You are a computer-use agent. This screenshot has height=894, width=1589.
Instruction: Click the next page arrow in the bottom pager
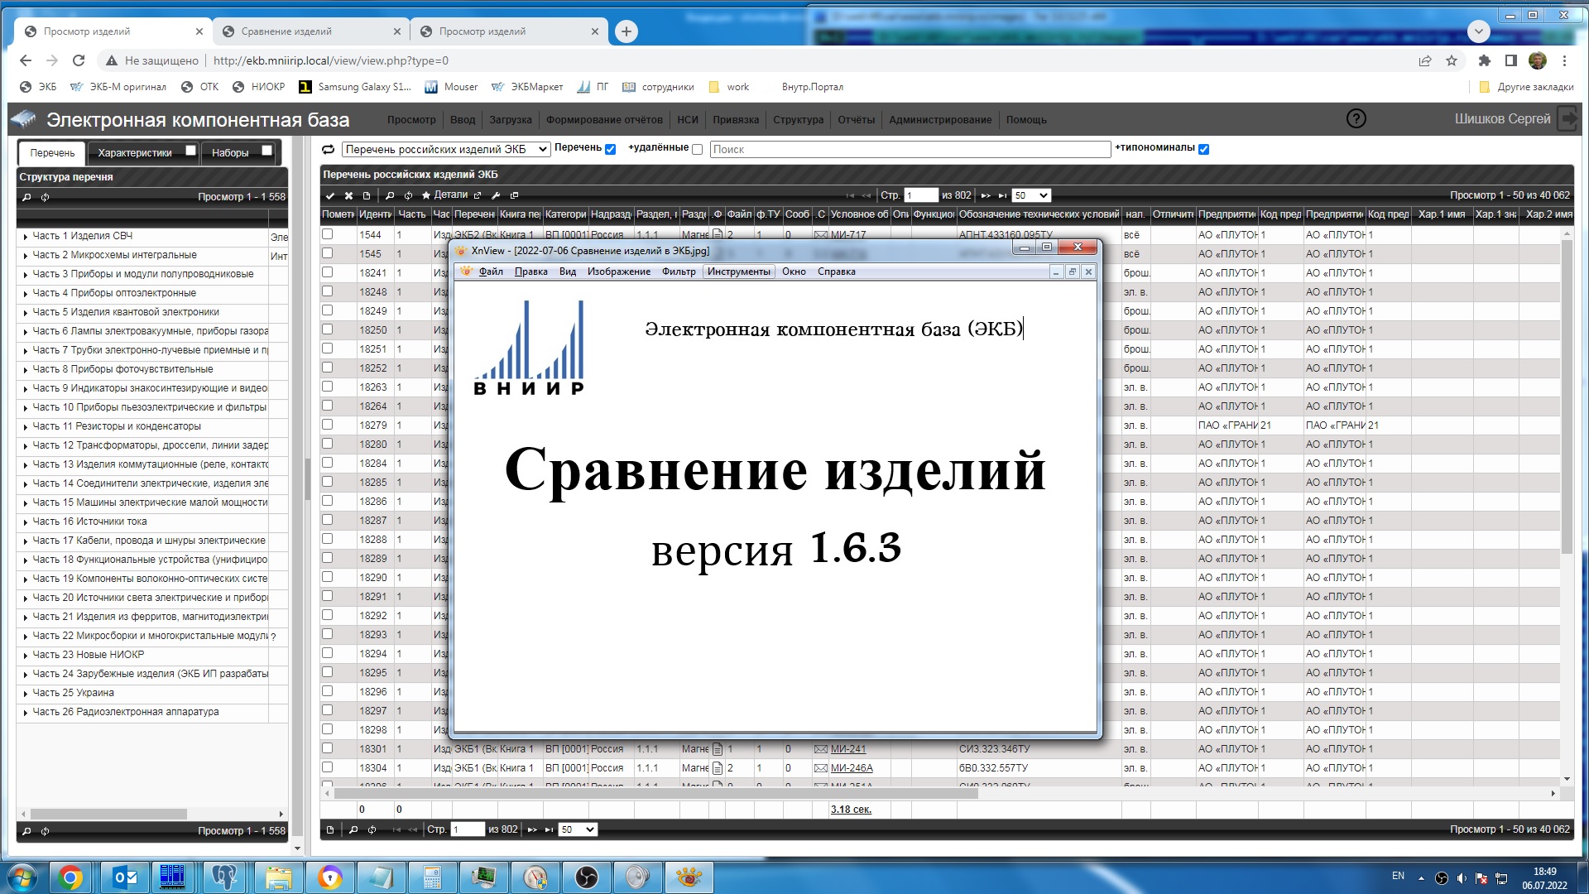point(532,829)
